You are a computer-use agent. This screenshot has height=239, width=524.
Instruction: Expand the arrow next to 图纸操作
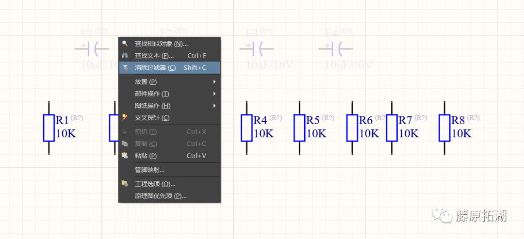(214, 106)
